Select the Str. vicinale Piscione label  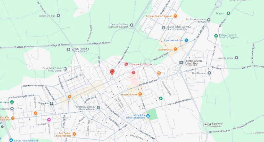(219, 131)
